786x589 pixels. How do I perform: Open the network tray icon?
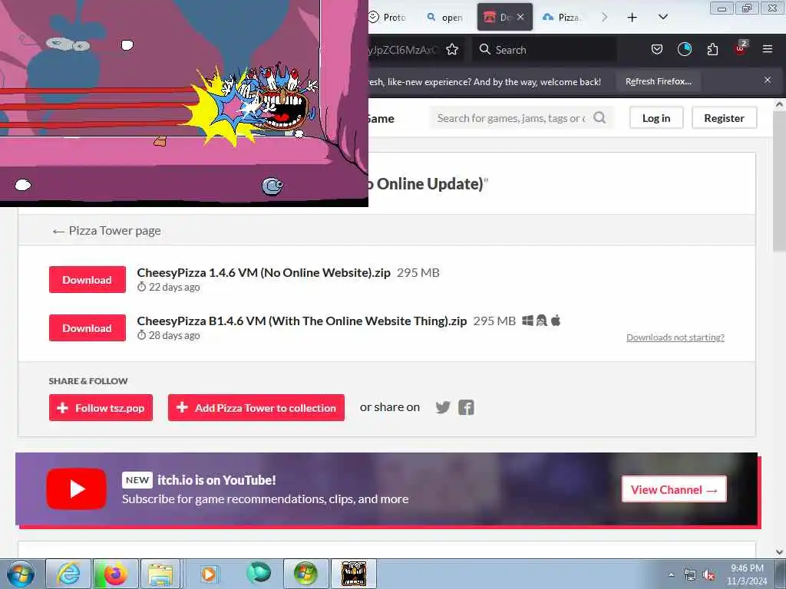pos(690,575)
